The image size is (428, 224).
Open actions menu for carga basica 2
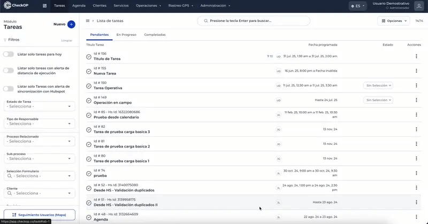[x=416, y=144]
